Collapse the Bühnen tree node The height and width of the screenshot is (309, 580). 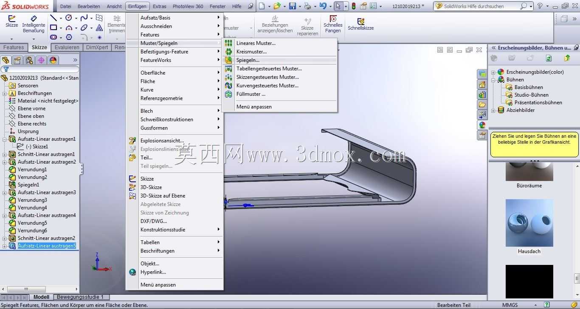tap(493, 80)
